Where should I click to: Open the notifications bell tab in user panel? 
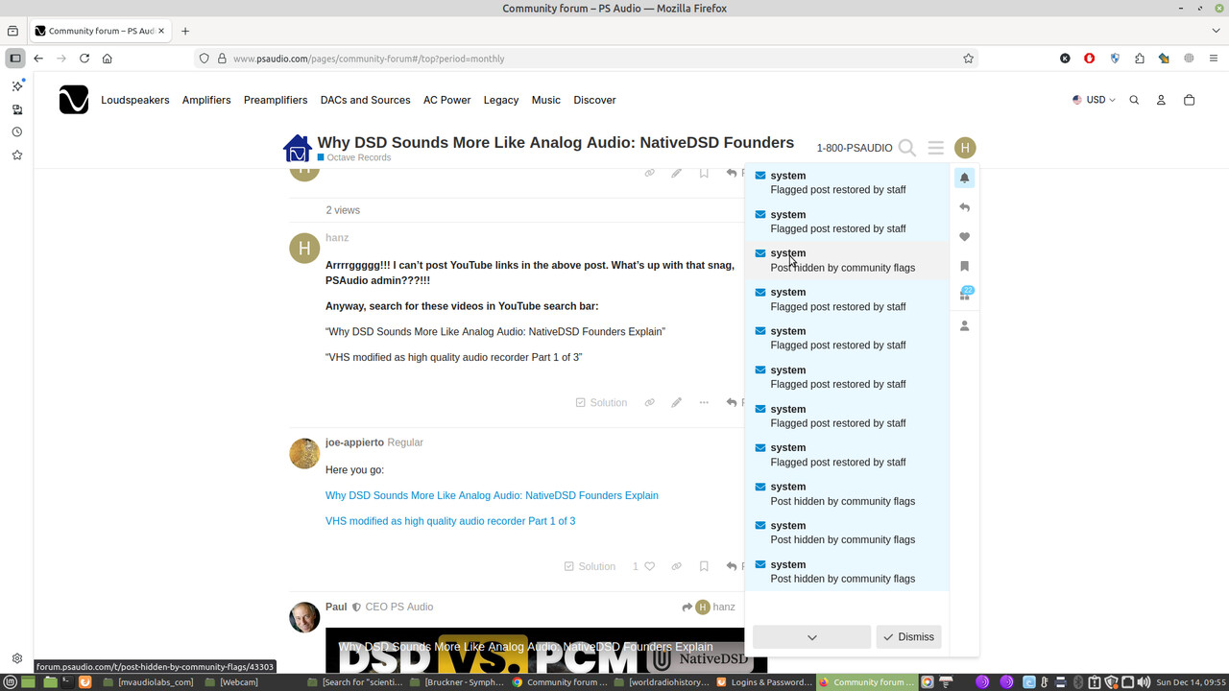[x=965, y=178]
